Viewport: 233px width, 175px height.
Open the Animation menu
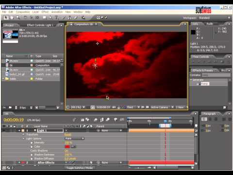(x=57, y=12)
